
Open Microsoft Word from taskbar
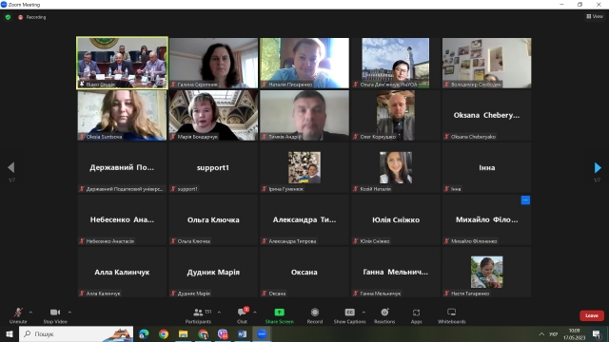coord(243,333)
